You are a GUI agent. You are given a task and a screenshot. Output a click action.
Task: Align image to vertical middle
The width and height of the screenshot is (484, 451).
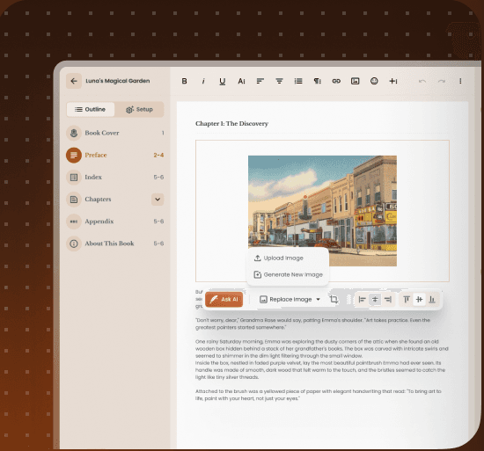(x=419, y=299)
